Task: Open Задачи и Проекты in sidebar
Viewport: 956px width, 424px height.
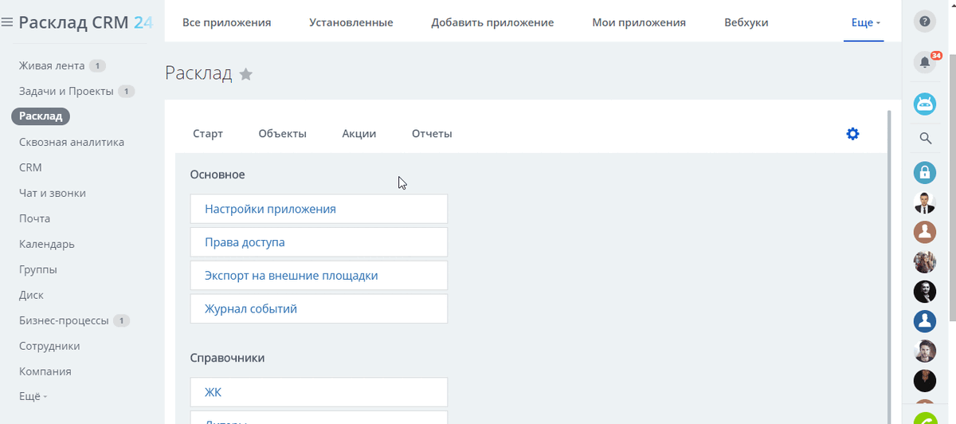Action: click(66, 91)
